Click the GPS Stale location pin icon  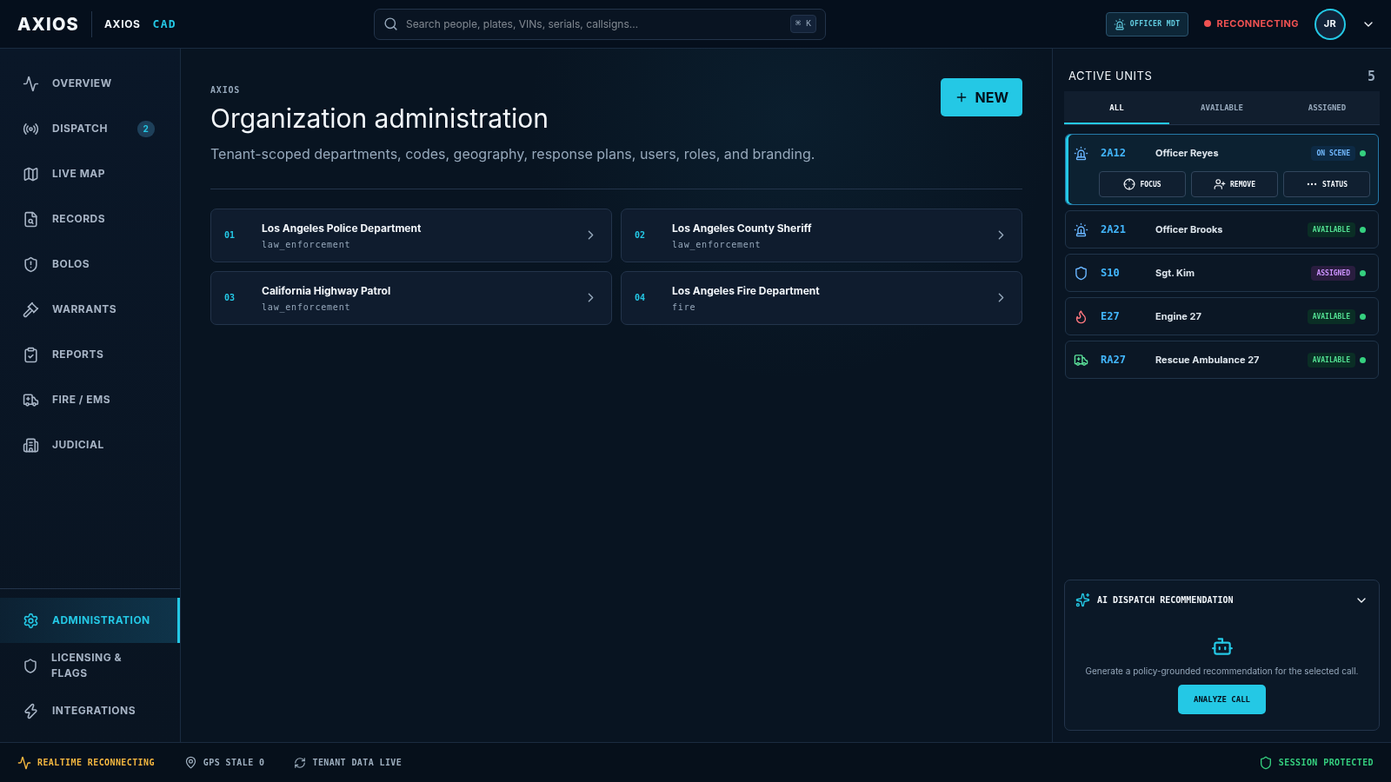tap(190, 763)
